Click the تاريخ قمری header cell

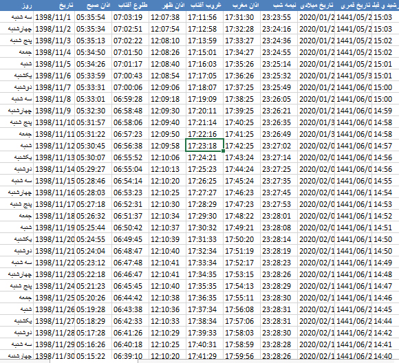353,5
